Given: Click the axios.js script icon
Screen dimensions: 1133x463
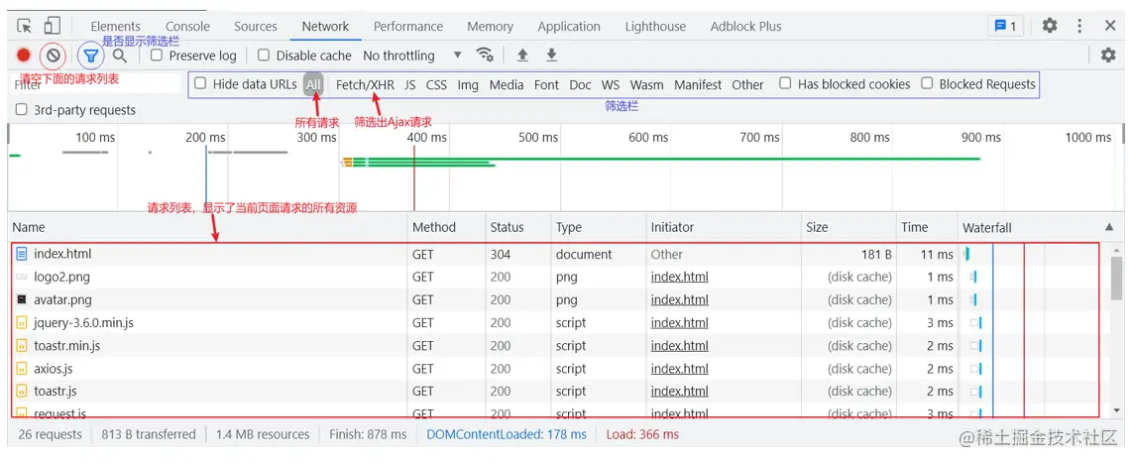Looking at the screenshot, I should [22, 369].
